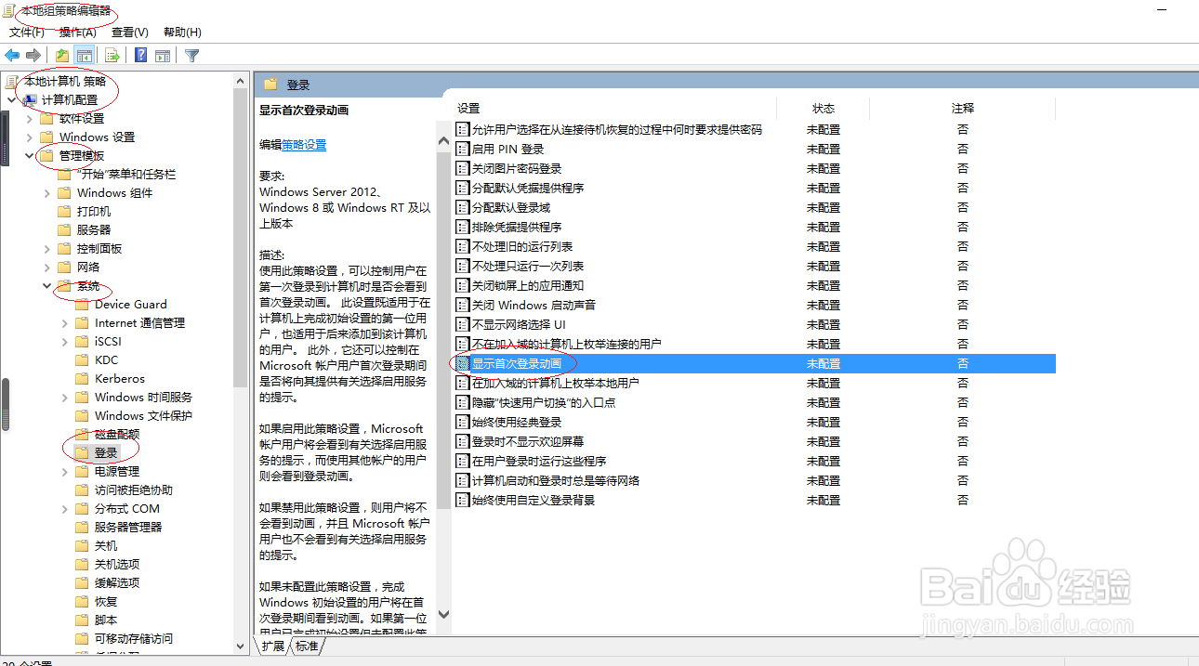
Task: Switch to the 标准 tab
Action: 307,646
